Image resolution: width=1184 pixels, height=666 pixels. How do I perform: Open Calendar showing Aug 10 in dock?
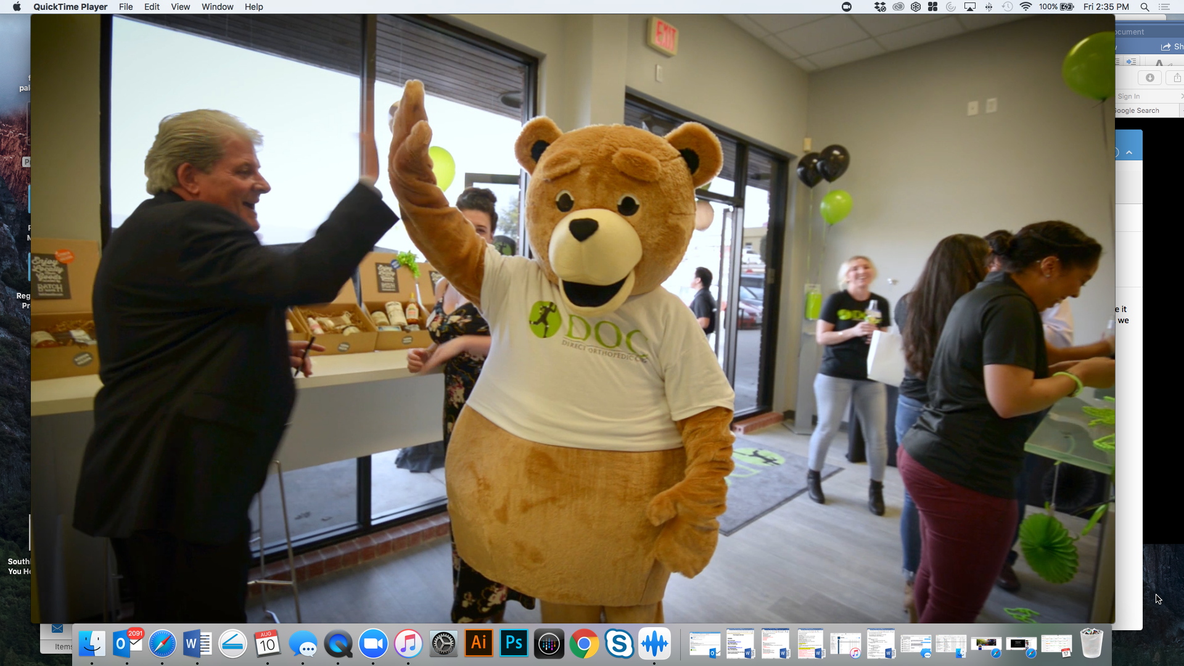pos(267,644)
